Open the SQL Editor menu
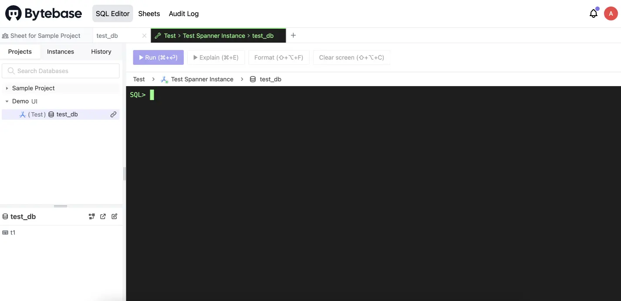The image size is (621, 301). click(x=113, y=13)
